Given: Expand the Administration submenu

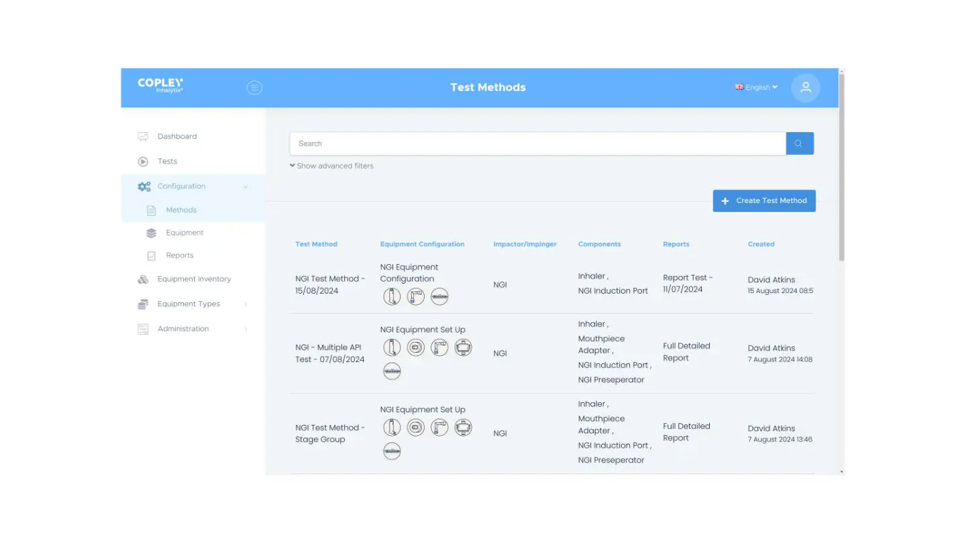Looking at the screenshot, I should [246, 329].
